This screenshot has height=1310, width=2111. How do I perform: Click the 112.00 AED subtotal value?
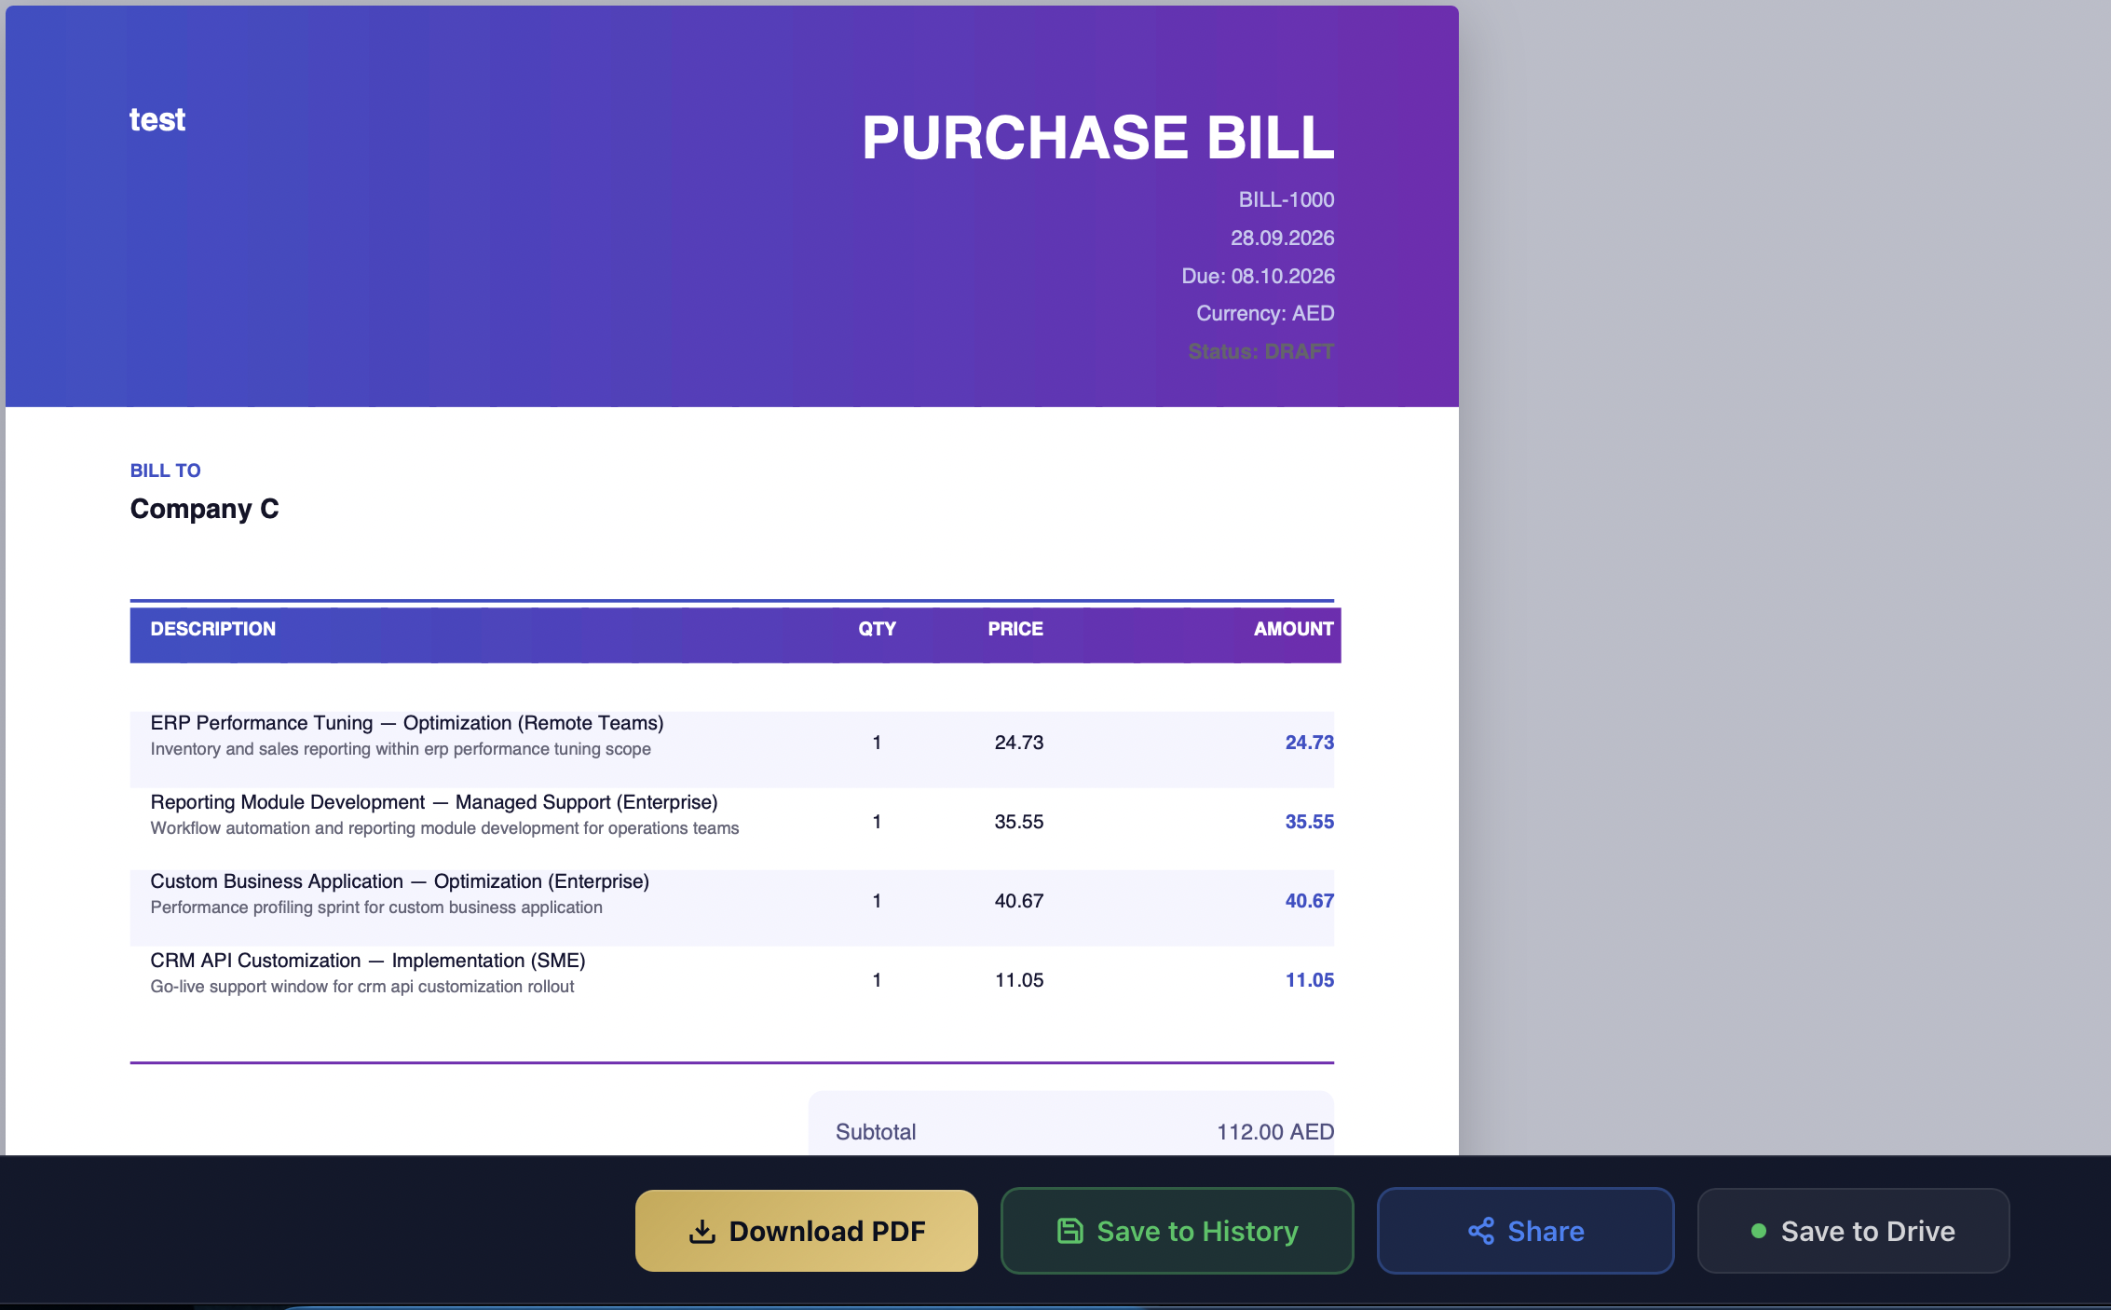[x=1275, y=1132]
